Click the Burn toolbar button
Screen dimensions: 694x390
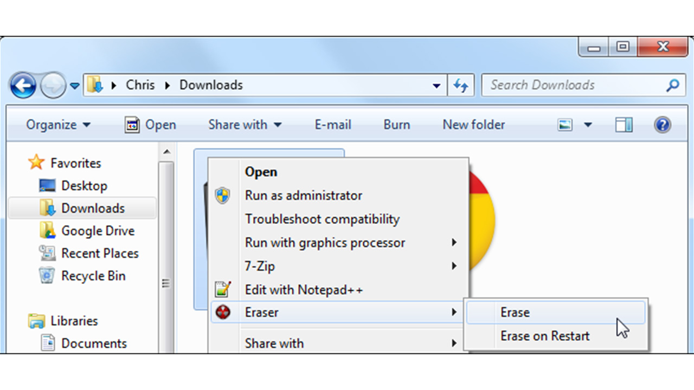tap(396, 125)
